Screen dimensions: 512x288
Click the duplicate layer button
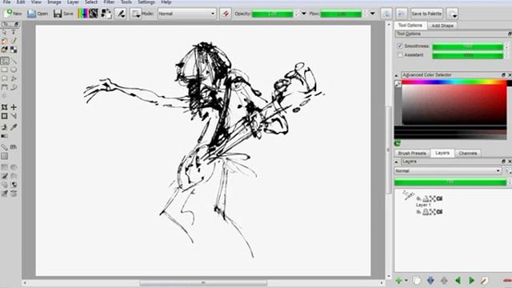pos(416,280)
